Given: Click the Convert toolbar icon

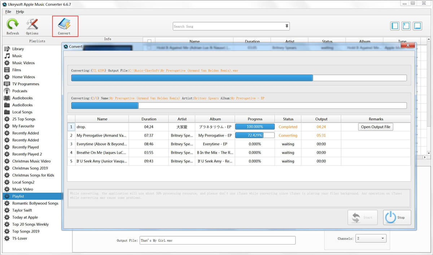Looking at the screenshot, I should coord(64,24).
